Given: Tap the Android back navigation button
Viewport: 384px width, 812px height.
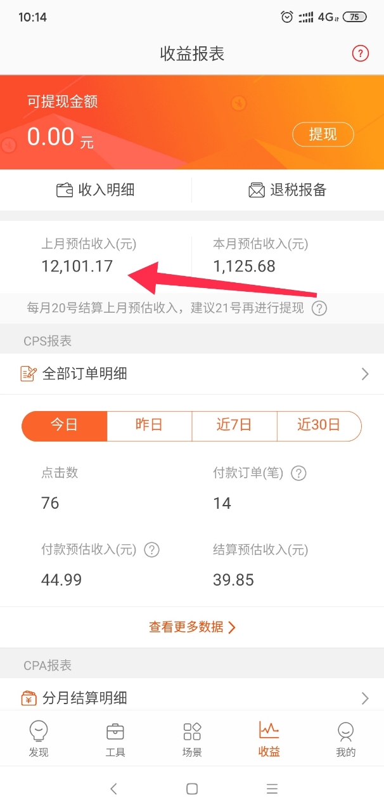Looking at the screenshot, I should click(x=113, y=789).
